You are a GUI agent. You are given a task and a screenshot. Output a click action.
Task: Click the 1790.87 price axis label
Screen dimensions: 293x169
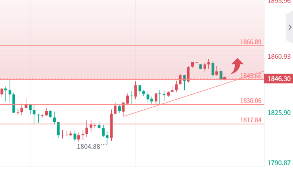[x=279, y=163]
